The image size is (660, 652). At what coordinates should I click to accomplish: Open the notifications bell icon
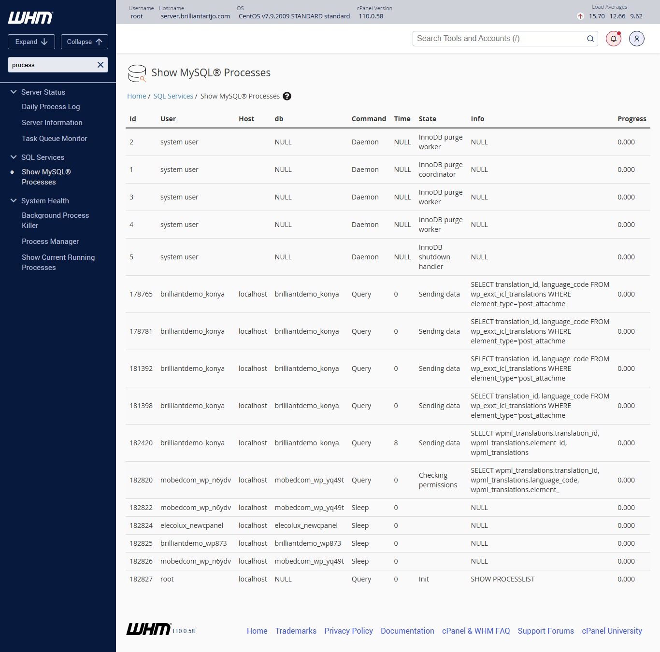point(614,39)
